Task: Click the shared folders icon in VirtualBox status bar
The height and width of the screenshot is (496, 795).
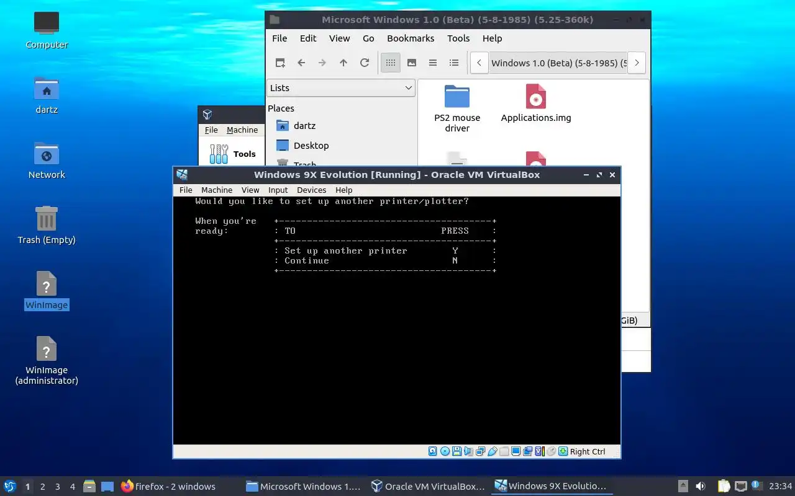Action: click(504, 451)
